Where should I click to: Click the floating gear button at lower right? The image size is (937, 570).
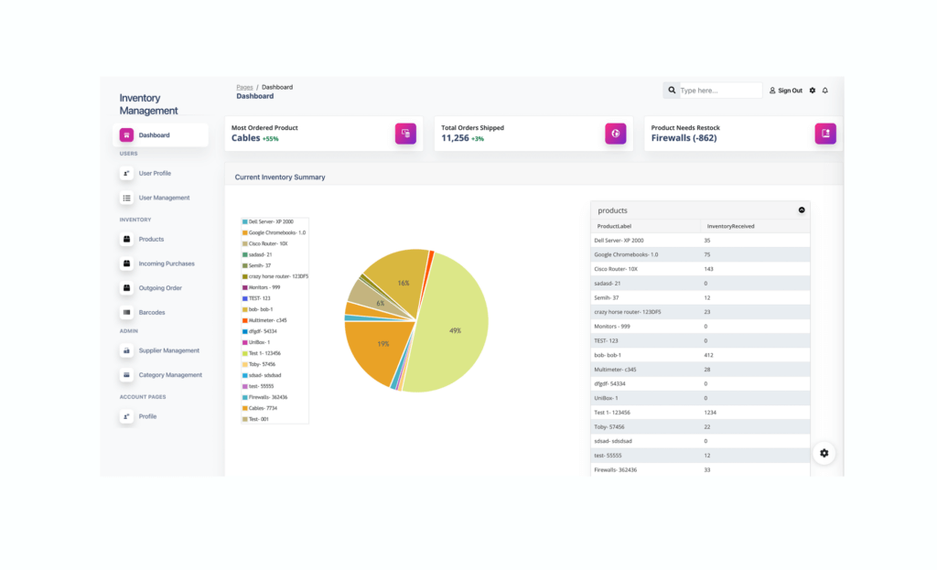point(824,453)
